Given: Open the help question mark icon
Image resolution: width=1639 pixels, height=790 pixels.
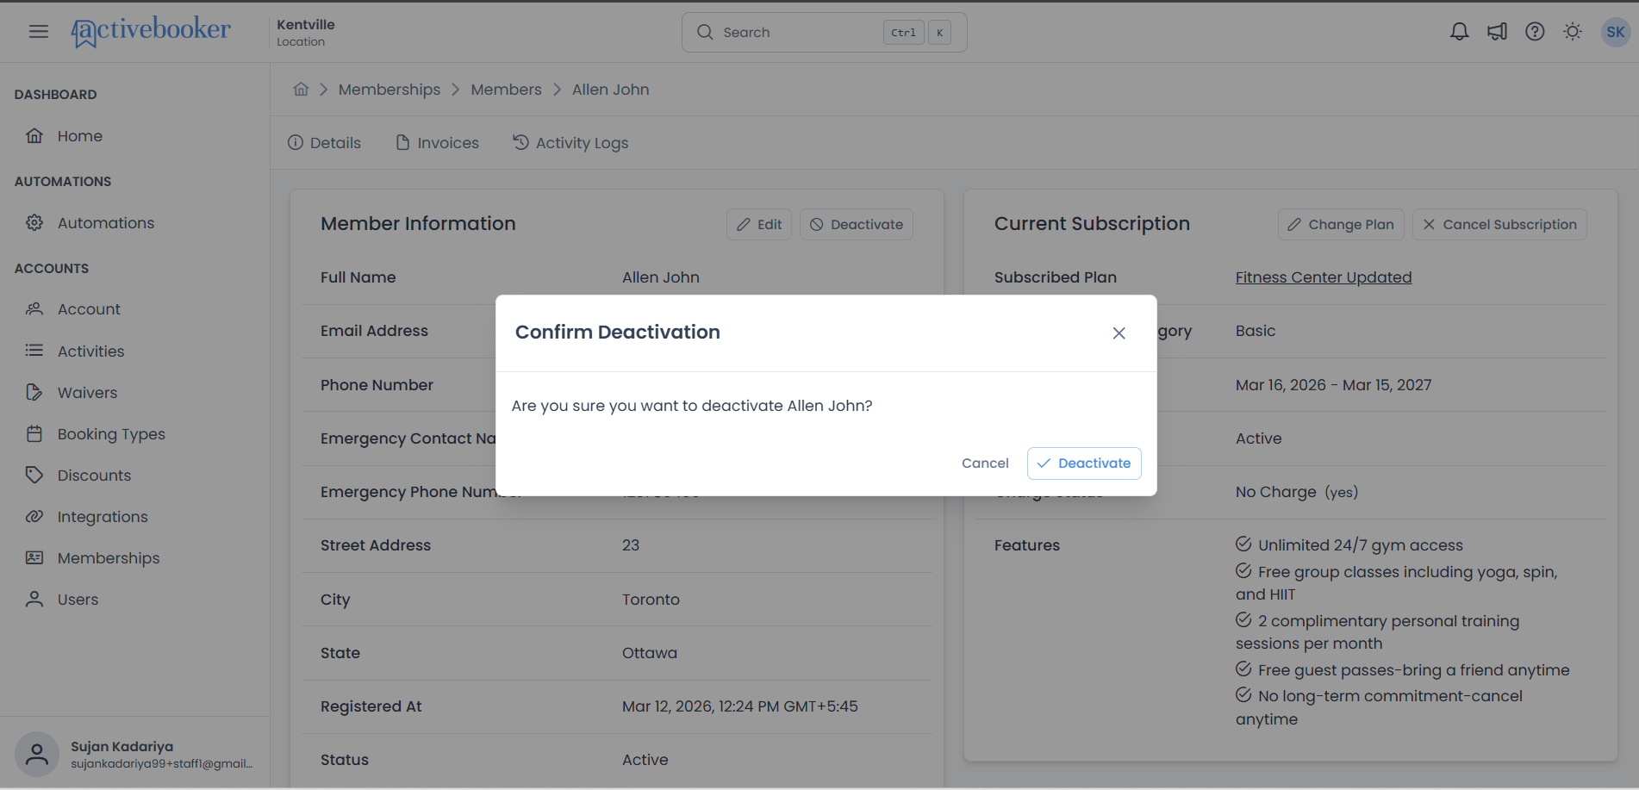Looking at the screenshot, I should pos(1535,32).
